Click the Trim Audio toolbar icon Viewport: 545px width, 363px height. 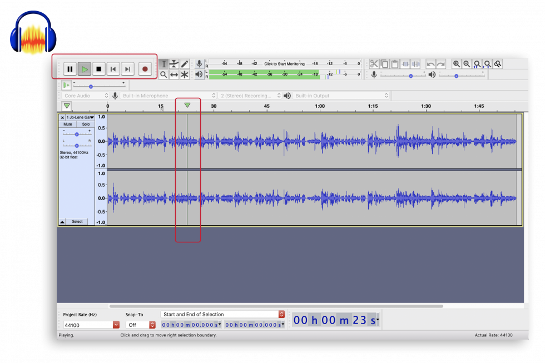(405, 63)
